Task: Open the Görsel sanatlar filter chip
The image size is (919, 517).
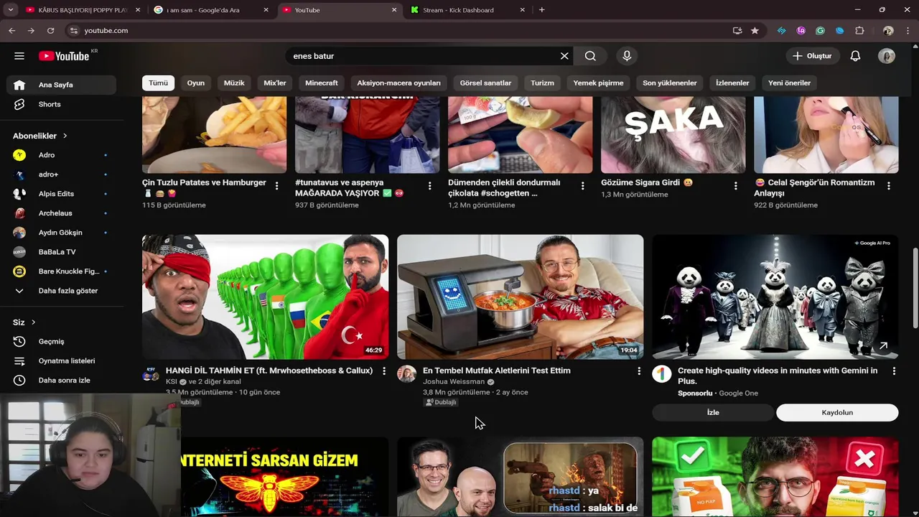Action: [x=485, y=83]
